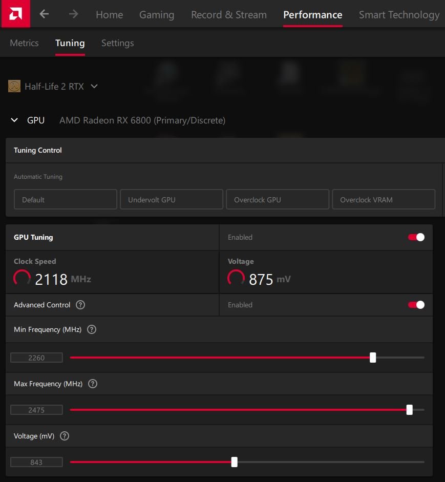Collapse the GPU section chevron
445x482 pixels.
14,120
